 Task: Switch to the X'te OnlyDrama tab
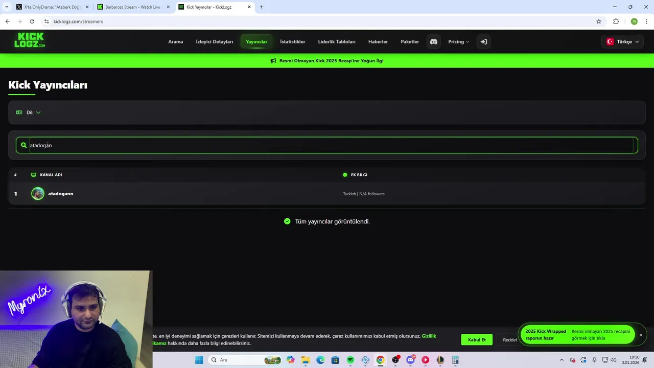click(51, 7)
